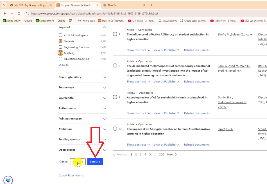Image resolution: width=267 pixels, height=184 pixels.
Task: Uncheck the Teaching keyword filter
Action: (x=60, y=53)
